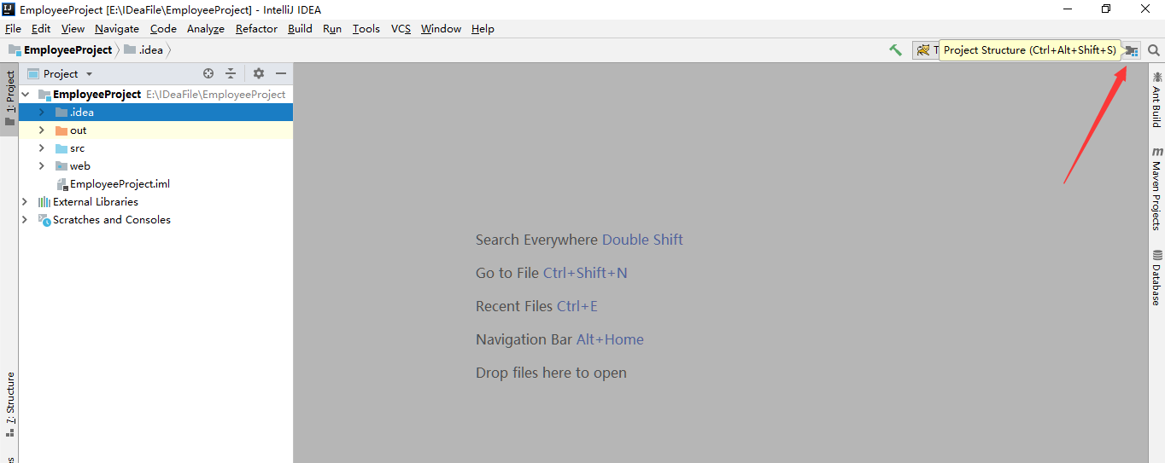Select the out folder row

tap(155, 130)
